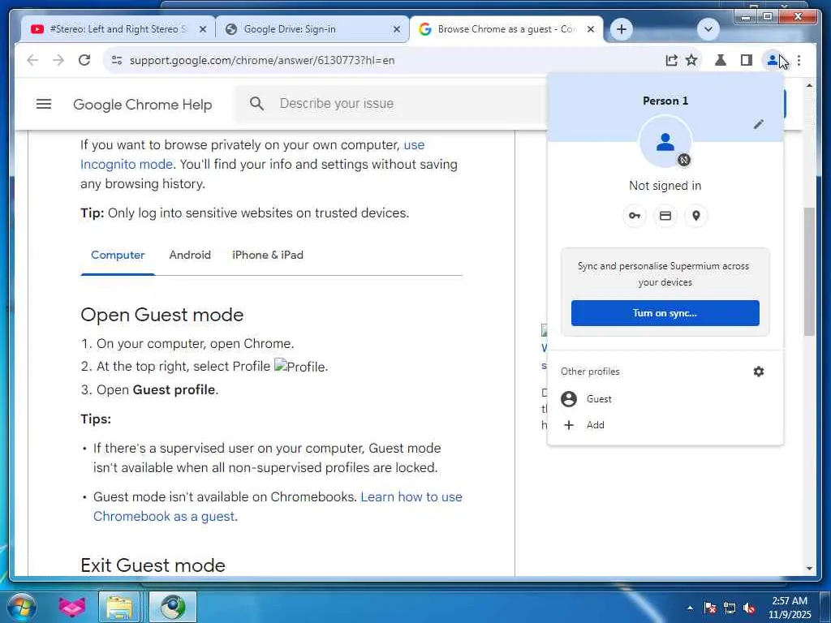Close the YouTube Stereo tab
This screenshot has width=831, height=623.
(x=202, y=30)
